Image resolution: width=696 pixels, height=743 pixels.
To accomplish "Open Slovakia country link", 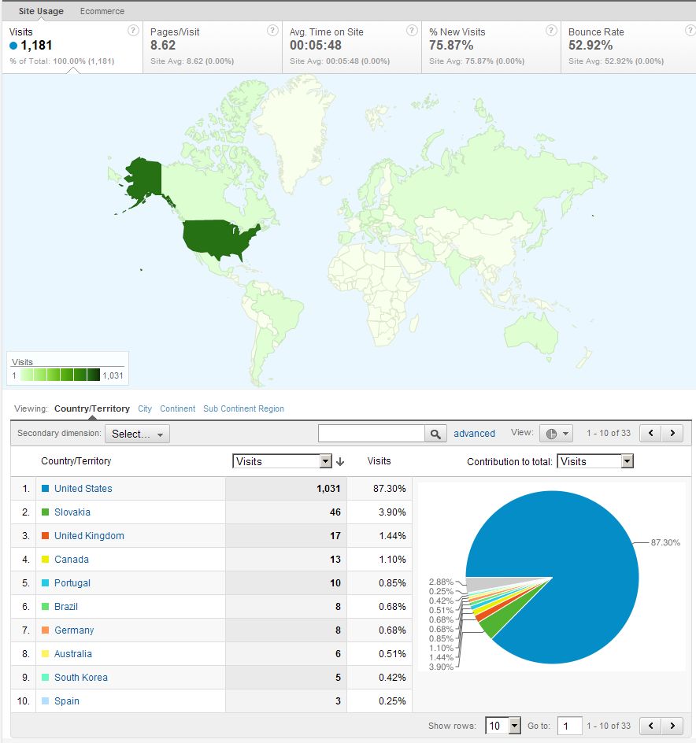I will (72, 512).
